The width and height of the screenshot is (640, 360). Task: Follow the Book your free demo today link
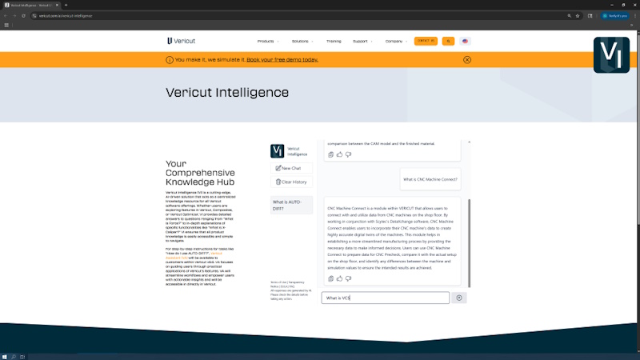tap(282, 59)
